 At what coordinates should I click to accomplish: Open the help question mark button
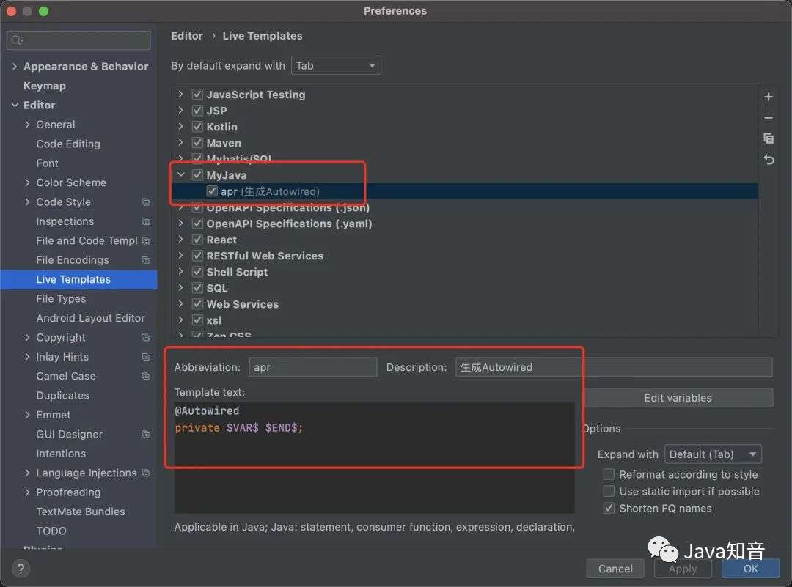tap(20, 569)
